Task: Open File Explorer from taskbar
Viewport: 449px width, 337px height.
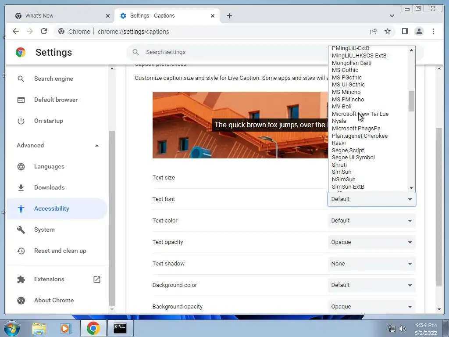Action: (39, 328)
